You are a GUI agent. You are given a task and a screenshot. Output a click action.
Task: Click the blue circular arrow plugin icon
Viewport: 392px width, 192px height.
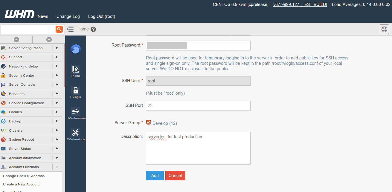coord(76,49)
